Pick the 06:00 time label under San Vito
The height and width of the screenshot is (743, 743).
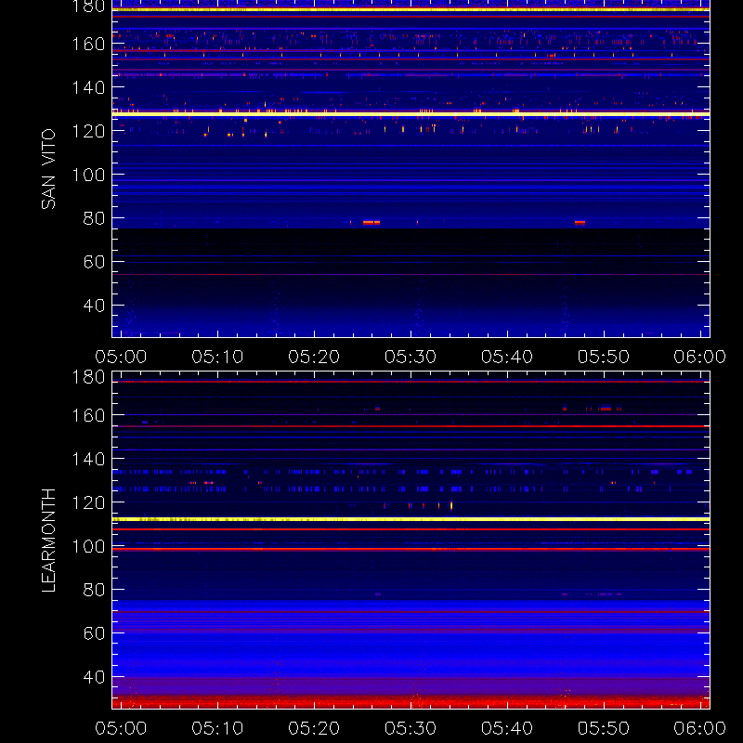[700, 357]
